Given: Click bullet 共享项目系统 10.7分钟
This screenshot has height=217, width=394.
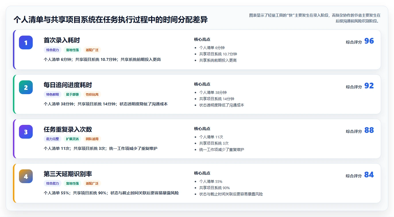Looking at the screenshot, I should pos(218,54).
